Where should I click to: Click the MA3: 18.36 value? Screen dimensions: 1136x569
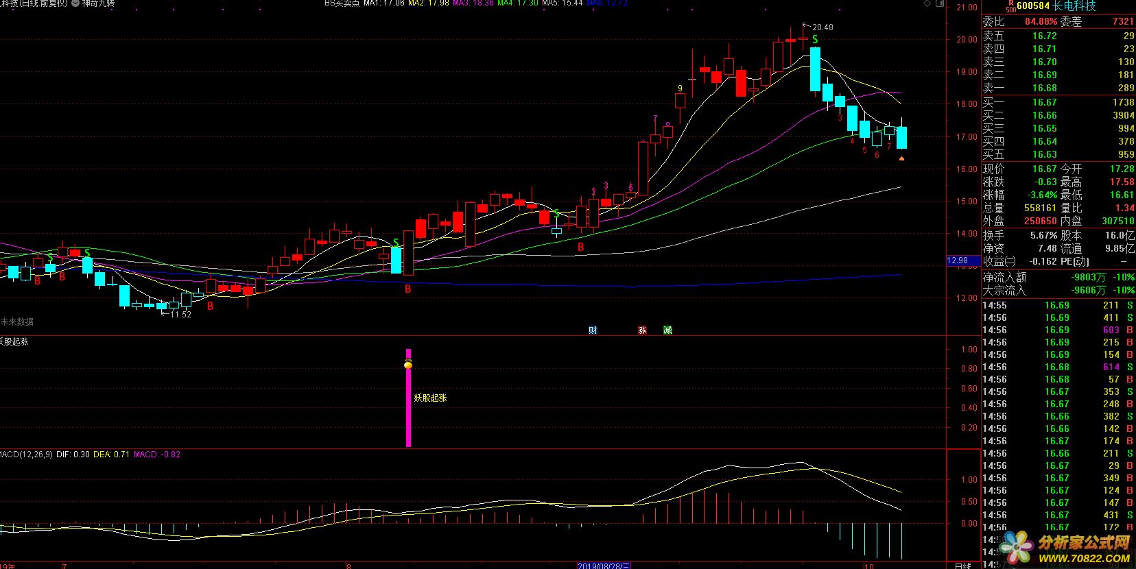point(473,3)
